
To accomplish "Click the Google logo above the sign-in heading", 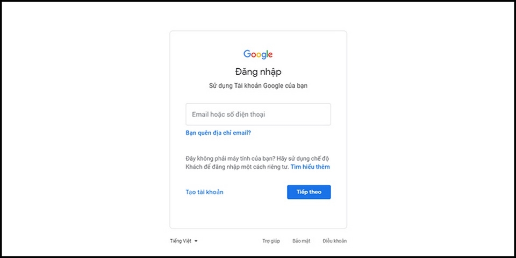I will pos(258,55).
